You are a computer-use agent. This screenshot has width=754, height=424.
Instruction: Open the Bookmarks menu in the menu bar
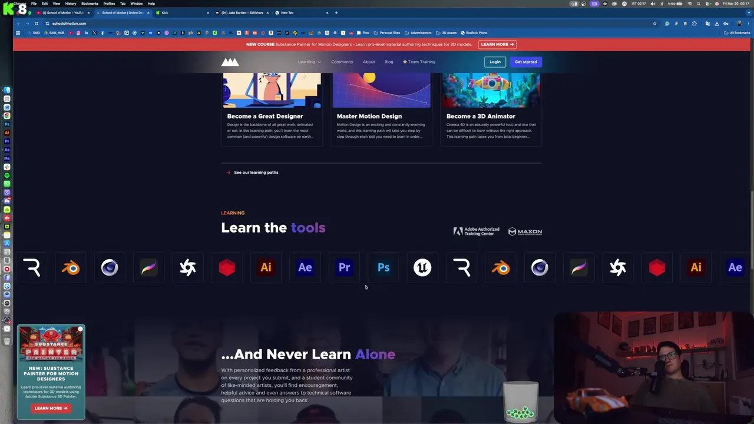click(90, 4)
